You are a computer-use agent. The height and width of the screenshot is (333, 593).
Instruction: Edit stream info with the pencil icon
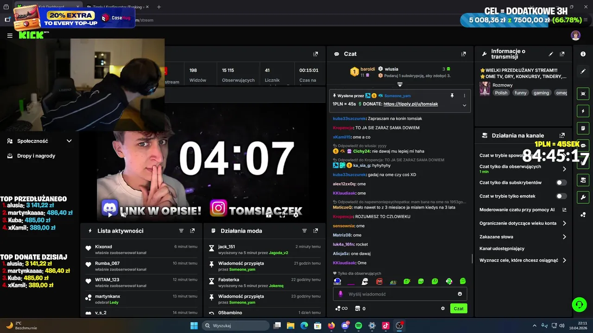(551, 54)
